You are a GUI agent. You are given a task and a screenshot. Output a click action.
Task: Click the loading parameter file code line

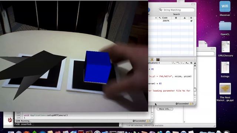(x=170, y=91)
